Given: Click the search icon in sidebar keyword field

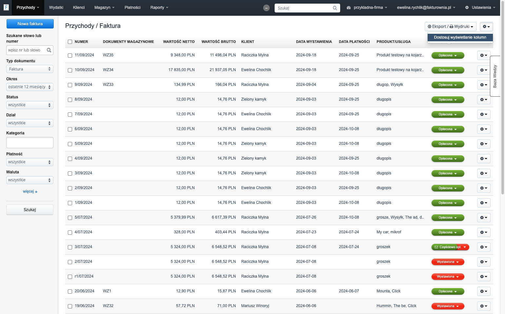Looking at the screenshot, I should (49, 50).
